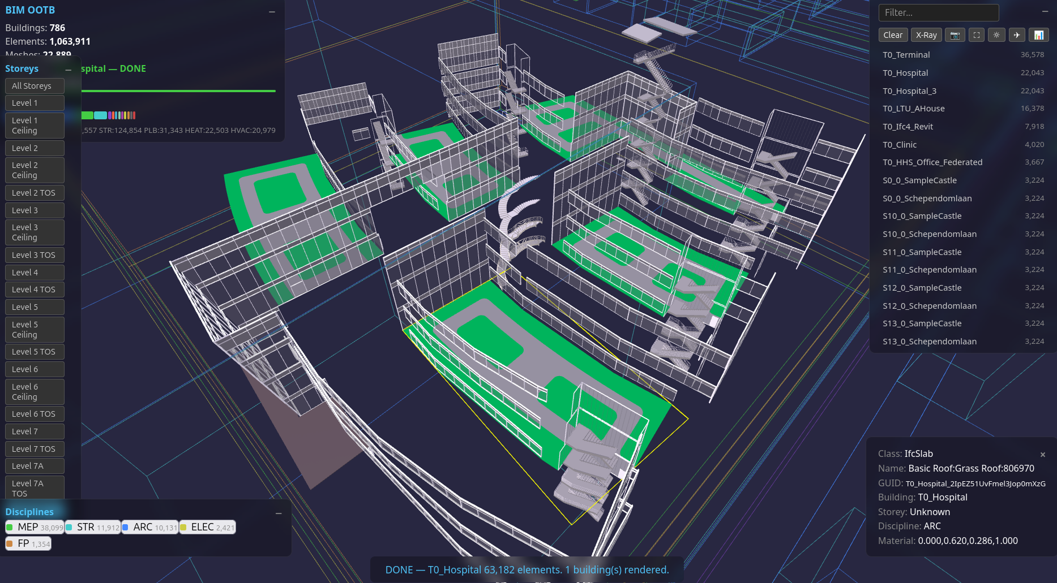Select the S0_0_SampleCastle entry

click(919, 180)
